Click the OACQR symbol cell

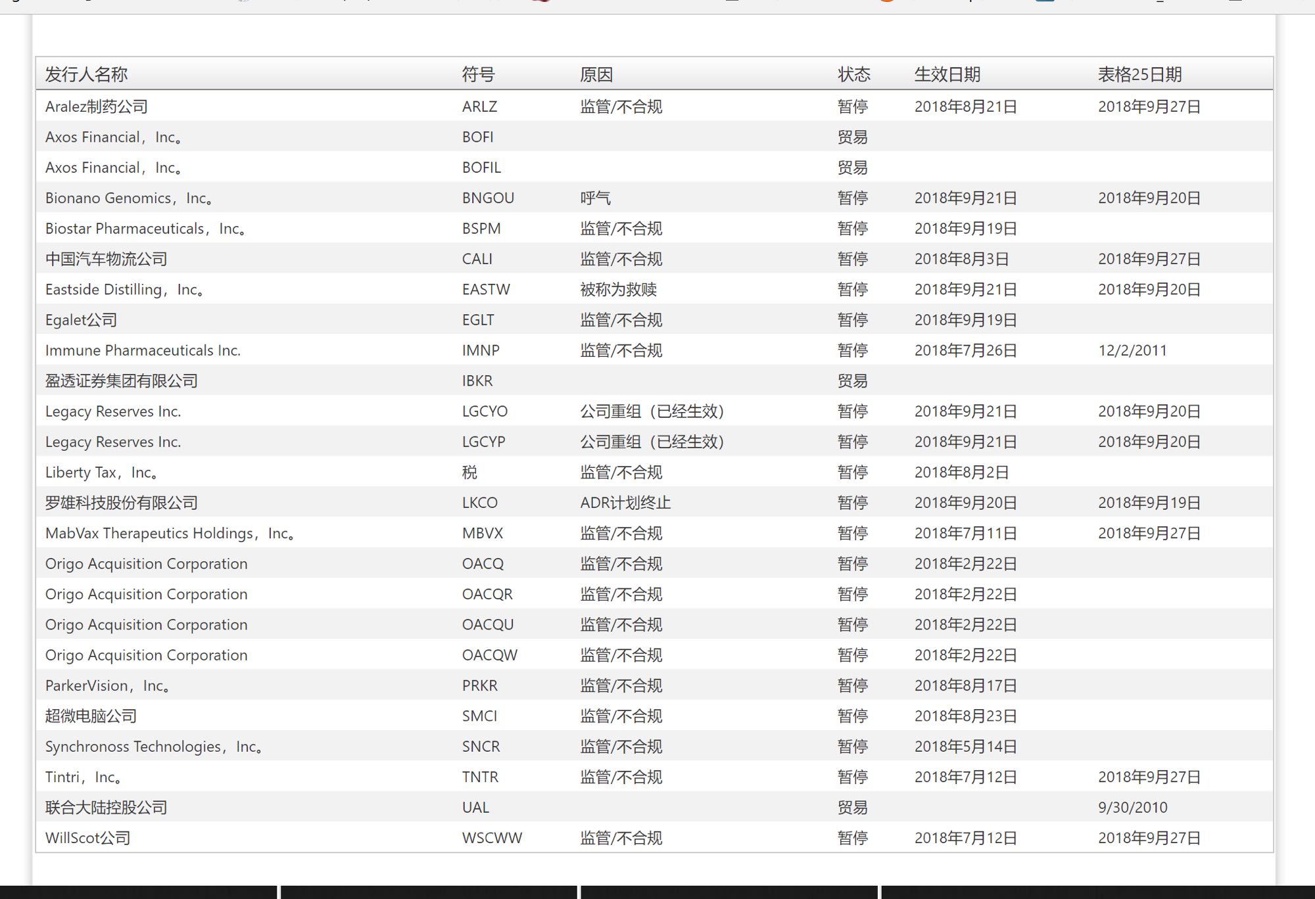487,594
